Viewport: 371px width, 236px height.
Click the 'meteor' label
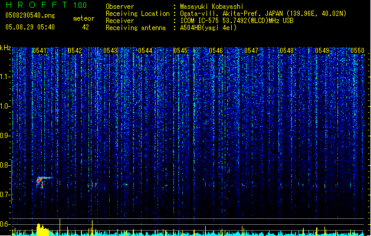[x=84, y=18]
